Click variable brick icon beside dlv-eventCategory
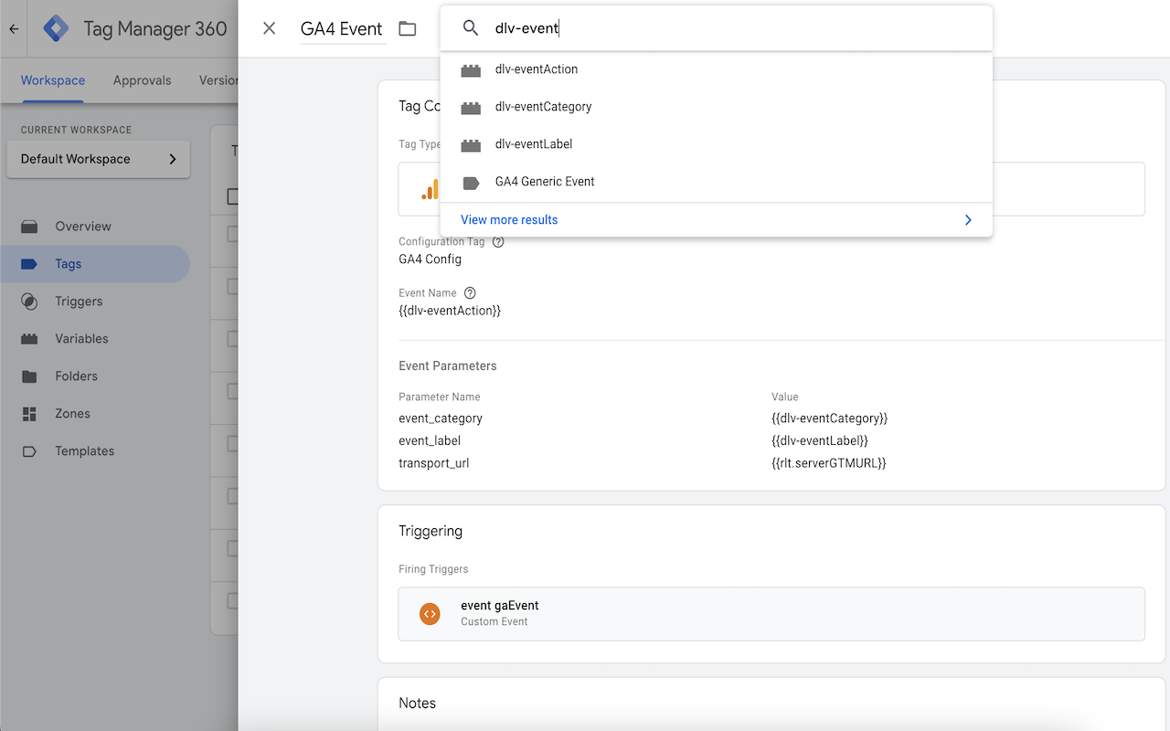This screenshot has height=731, width=1170. click(x=471, y=108)
